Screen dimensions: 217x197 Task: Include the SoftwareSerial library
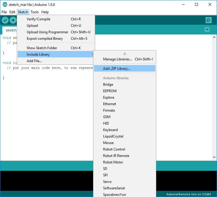(x=125, y=188)
